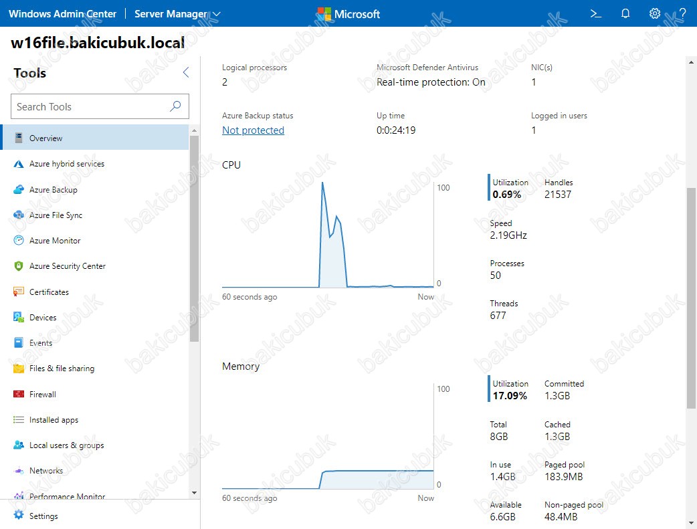Image resolution: width=697 pixels, height=529 pixels.
Task: Click the main page scrollbar thumb
Action: [x=691, y=298]
